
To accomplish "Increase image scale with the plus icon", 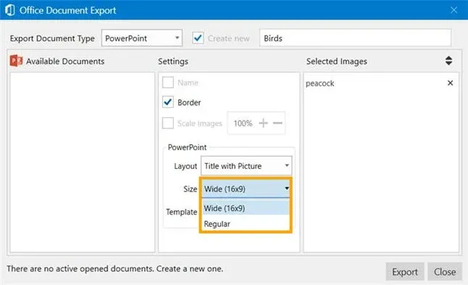I will (263, 123).
